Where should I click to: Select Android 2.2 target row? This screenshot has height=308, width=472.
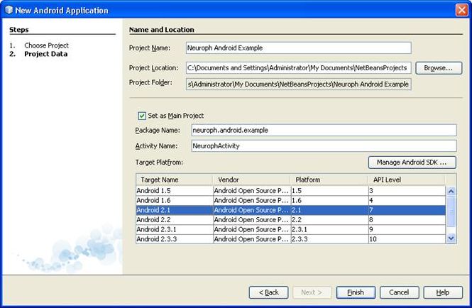coord(173,220)
